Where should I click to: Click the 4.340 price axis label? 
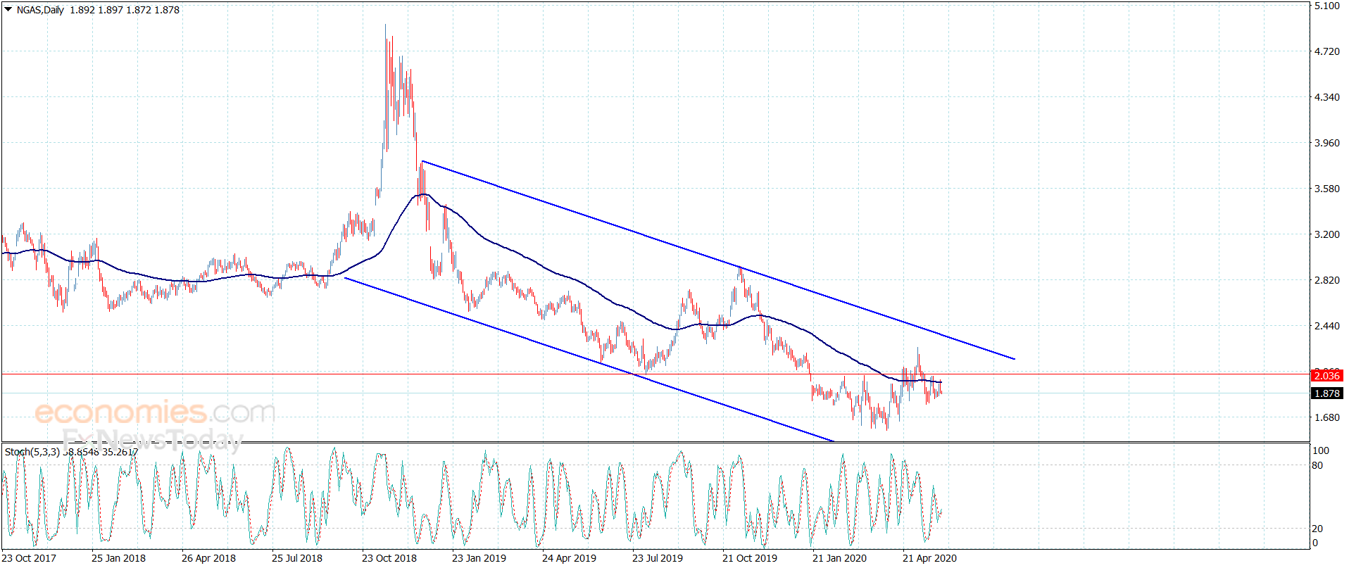pyautogui.click(x=1326, y=97)
